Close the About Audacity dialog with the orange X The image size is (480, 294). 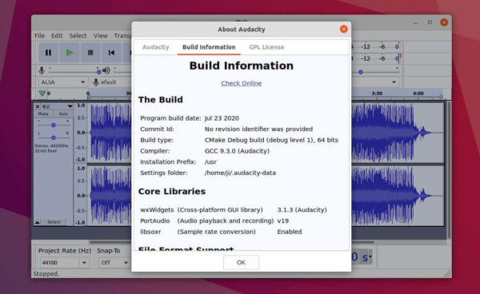tap(343, 29)
